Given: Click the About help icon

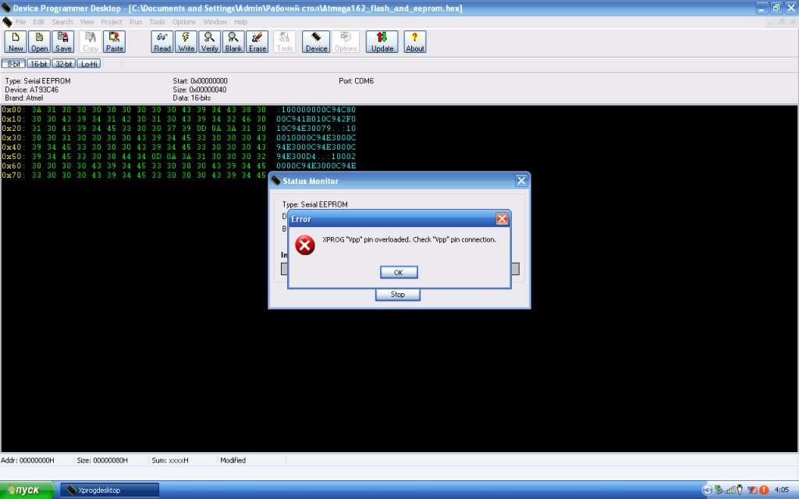Looking at the screenshot, I should [415, 42].
